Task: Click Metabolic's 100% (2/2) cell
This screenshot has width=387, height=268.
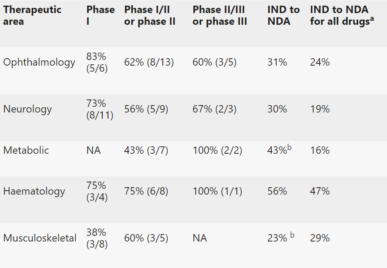Action: (217, 150)
